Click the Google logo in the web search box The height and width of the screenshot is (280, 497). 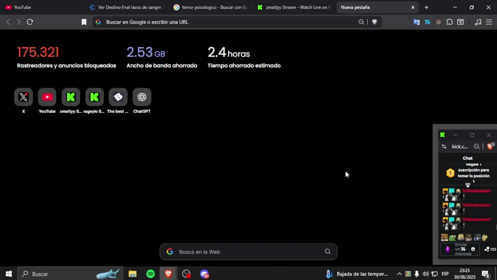[x=170, y=252]
